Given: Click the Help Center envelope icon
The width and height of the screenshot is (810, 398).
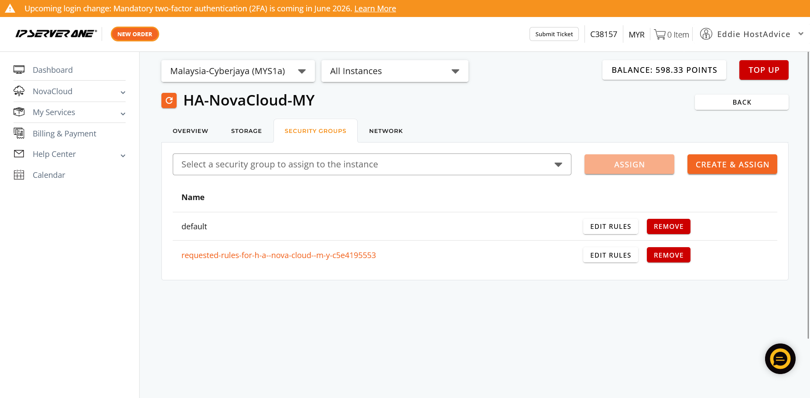Looking at the screenshot, I should tap(19, 154).
